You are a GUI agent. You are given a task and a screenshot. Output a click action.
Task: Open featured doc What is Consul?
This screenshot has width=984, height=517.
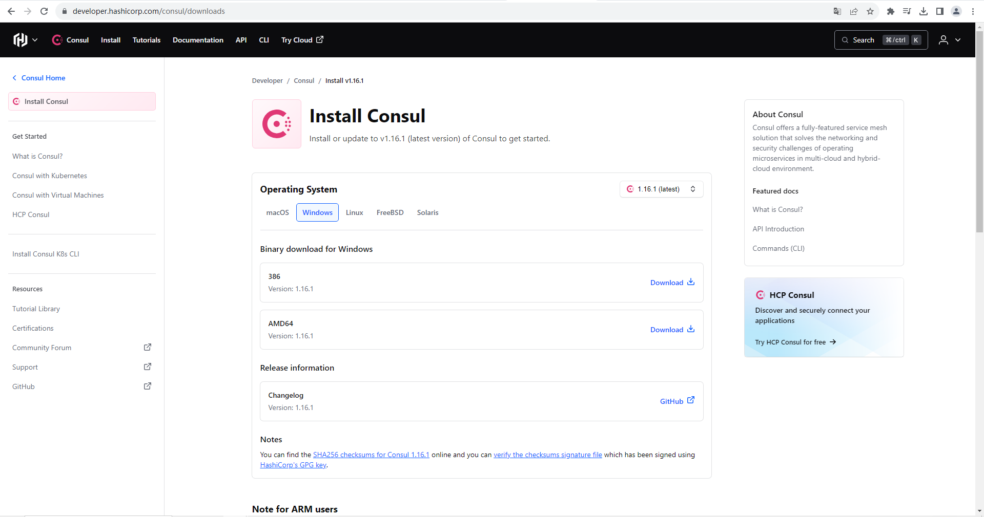tap(777, 209)
